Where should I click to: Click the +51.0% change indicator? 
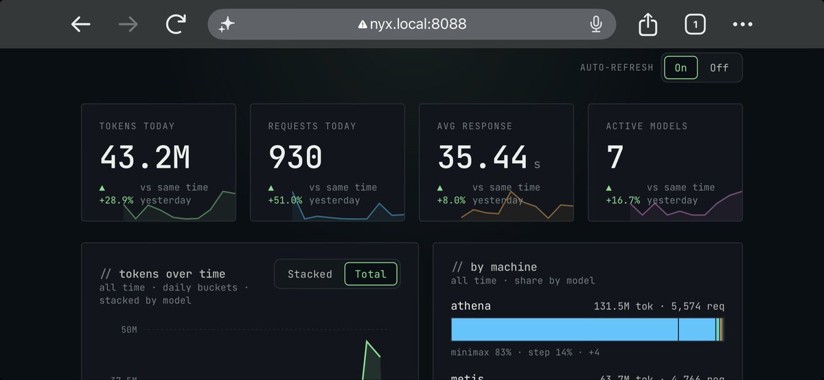285,200
